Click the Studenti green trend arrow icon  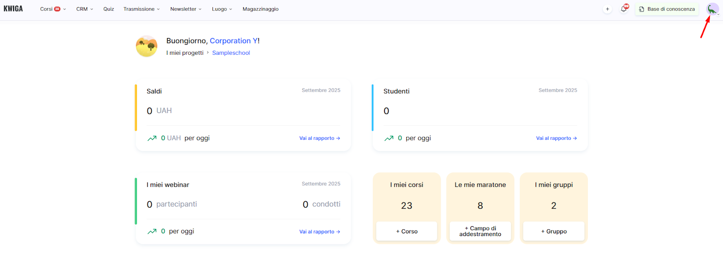tap(389, 138)
